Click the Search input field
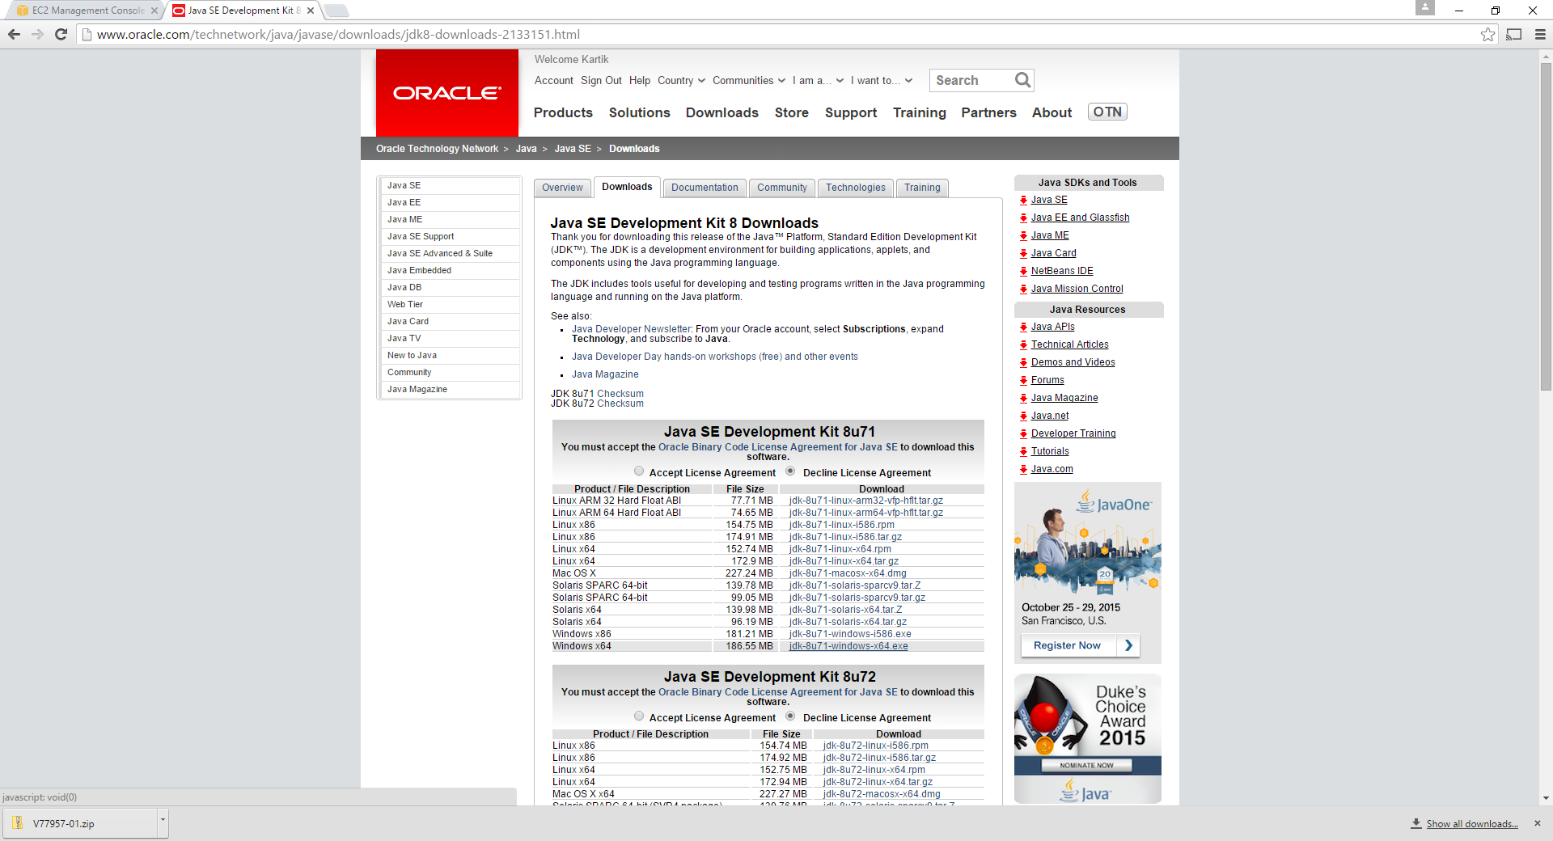 click(971, 80)
